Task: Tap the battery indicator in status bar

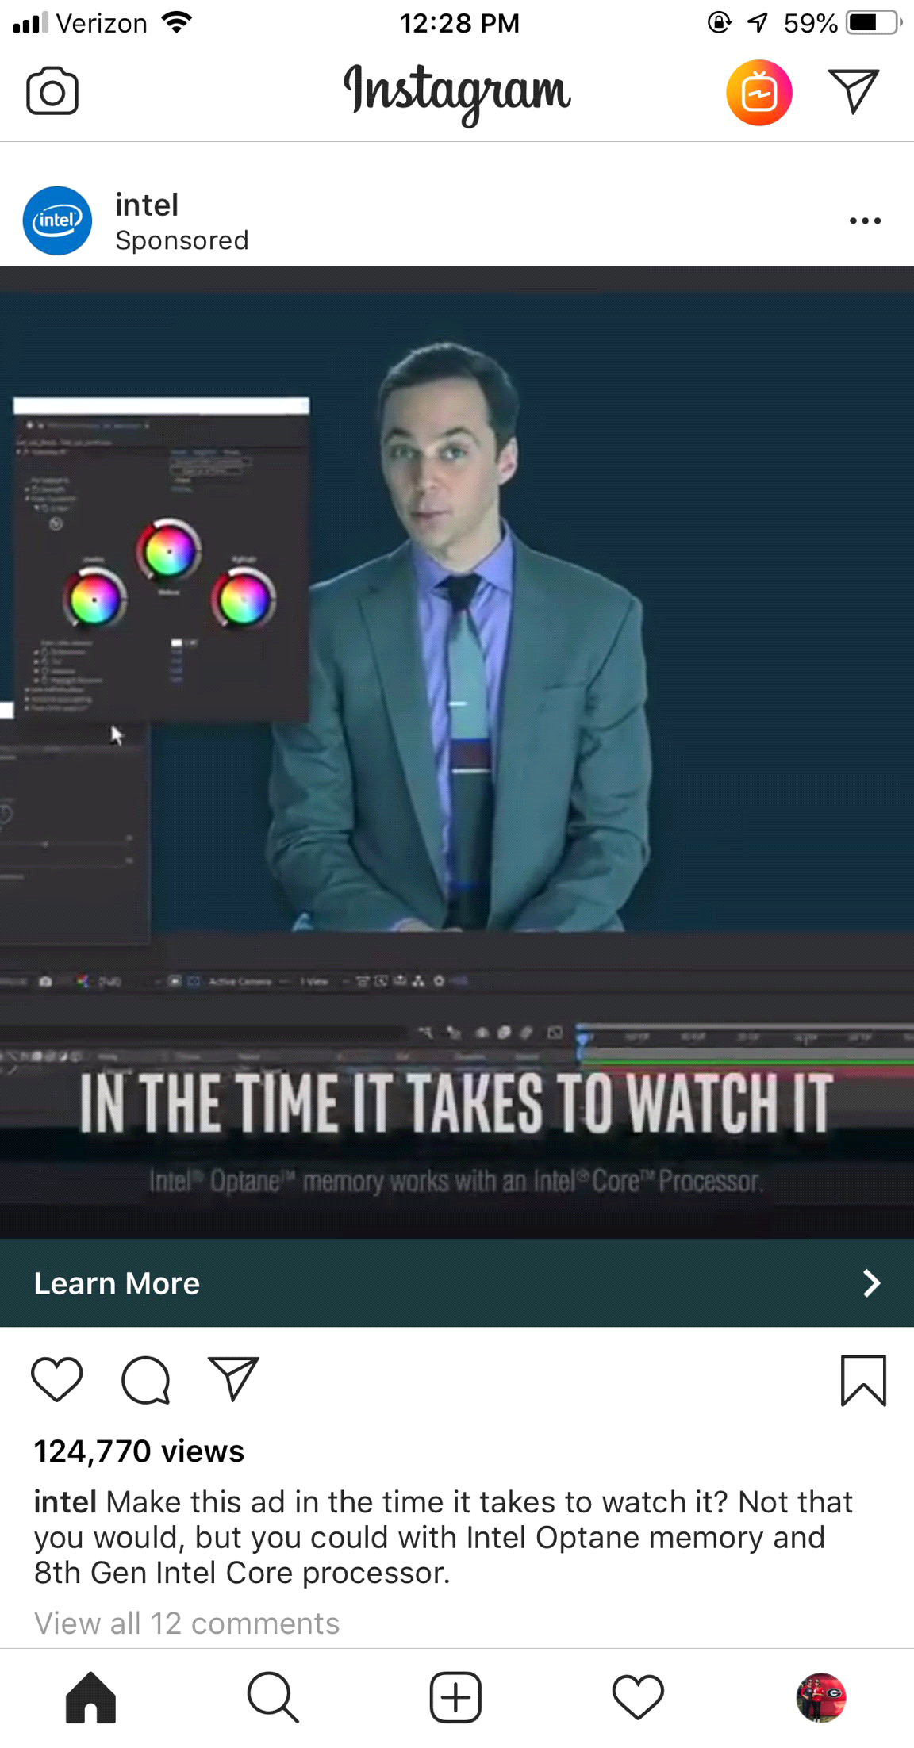Action: click(874, 22)
